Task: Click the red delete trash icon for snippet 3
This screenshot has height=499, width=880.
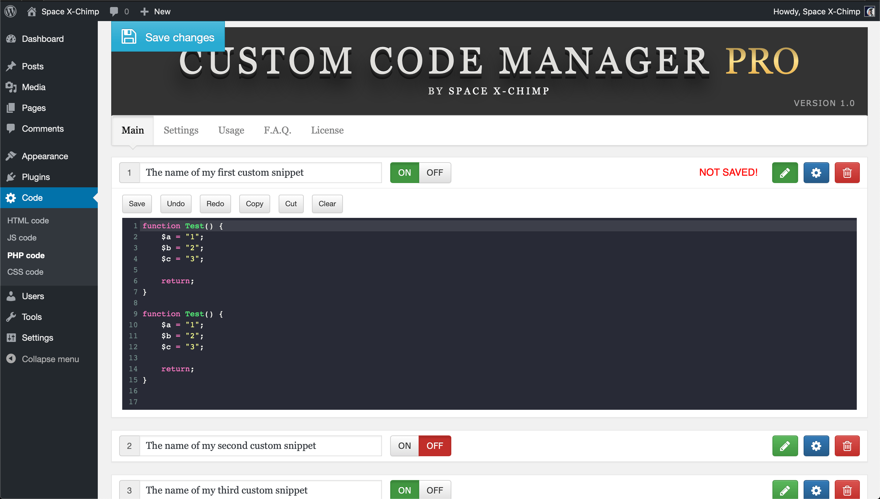Action: coord(847,490)
